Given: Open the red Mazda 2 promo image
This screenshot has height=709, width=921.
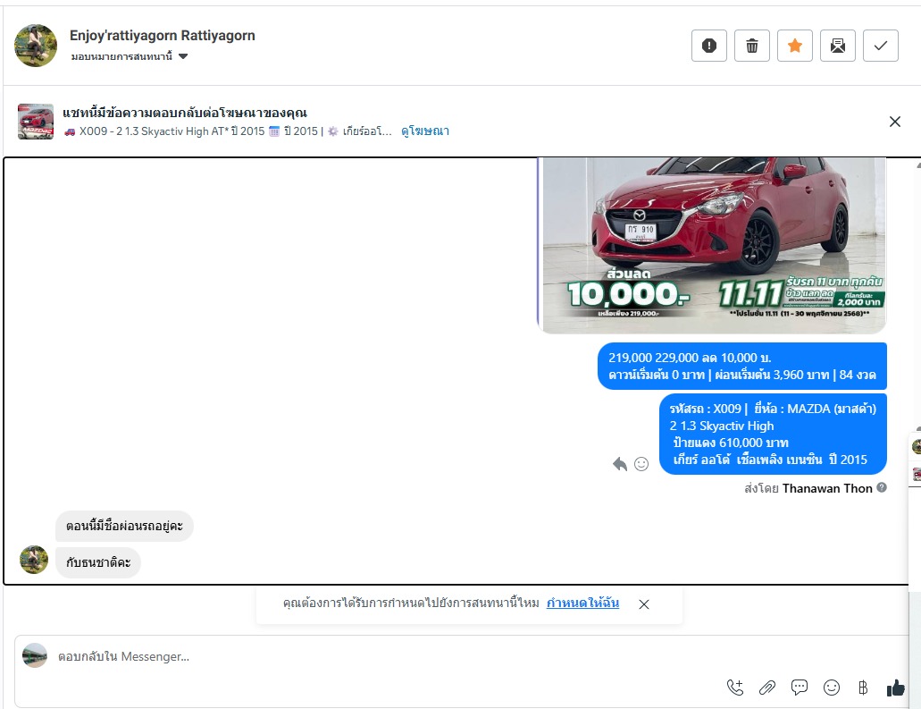Looking at the screenshot, I should point(713,245).
